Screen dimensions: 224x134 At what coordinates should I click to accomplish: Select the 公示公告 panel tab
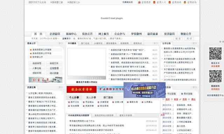tap(167, 43)
